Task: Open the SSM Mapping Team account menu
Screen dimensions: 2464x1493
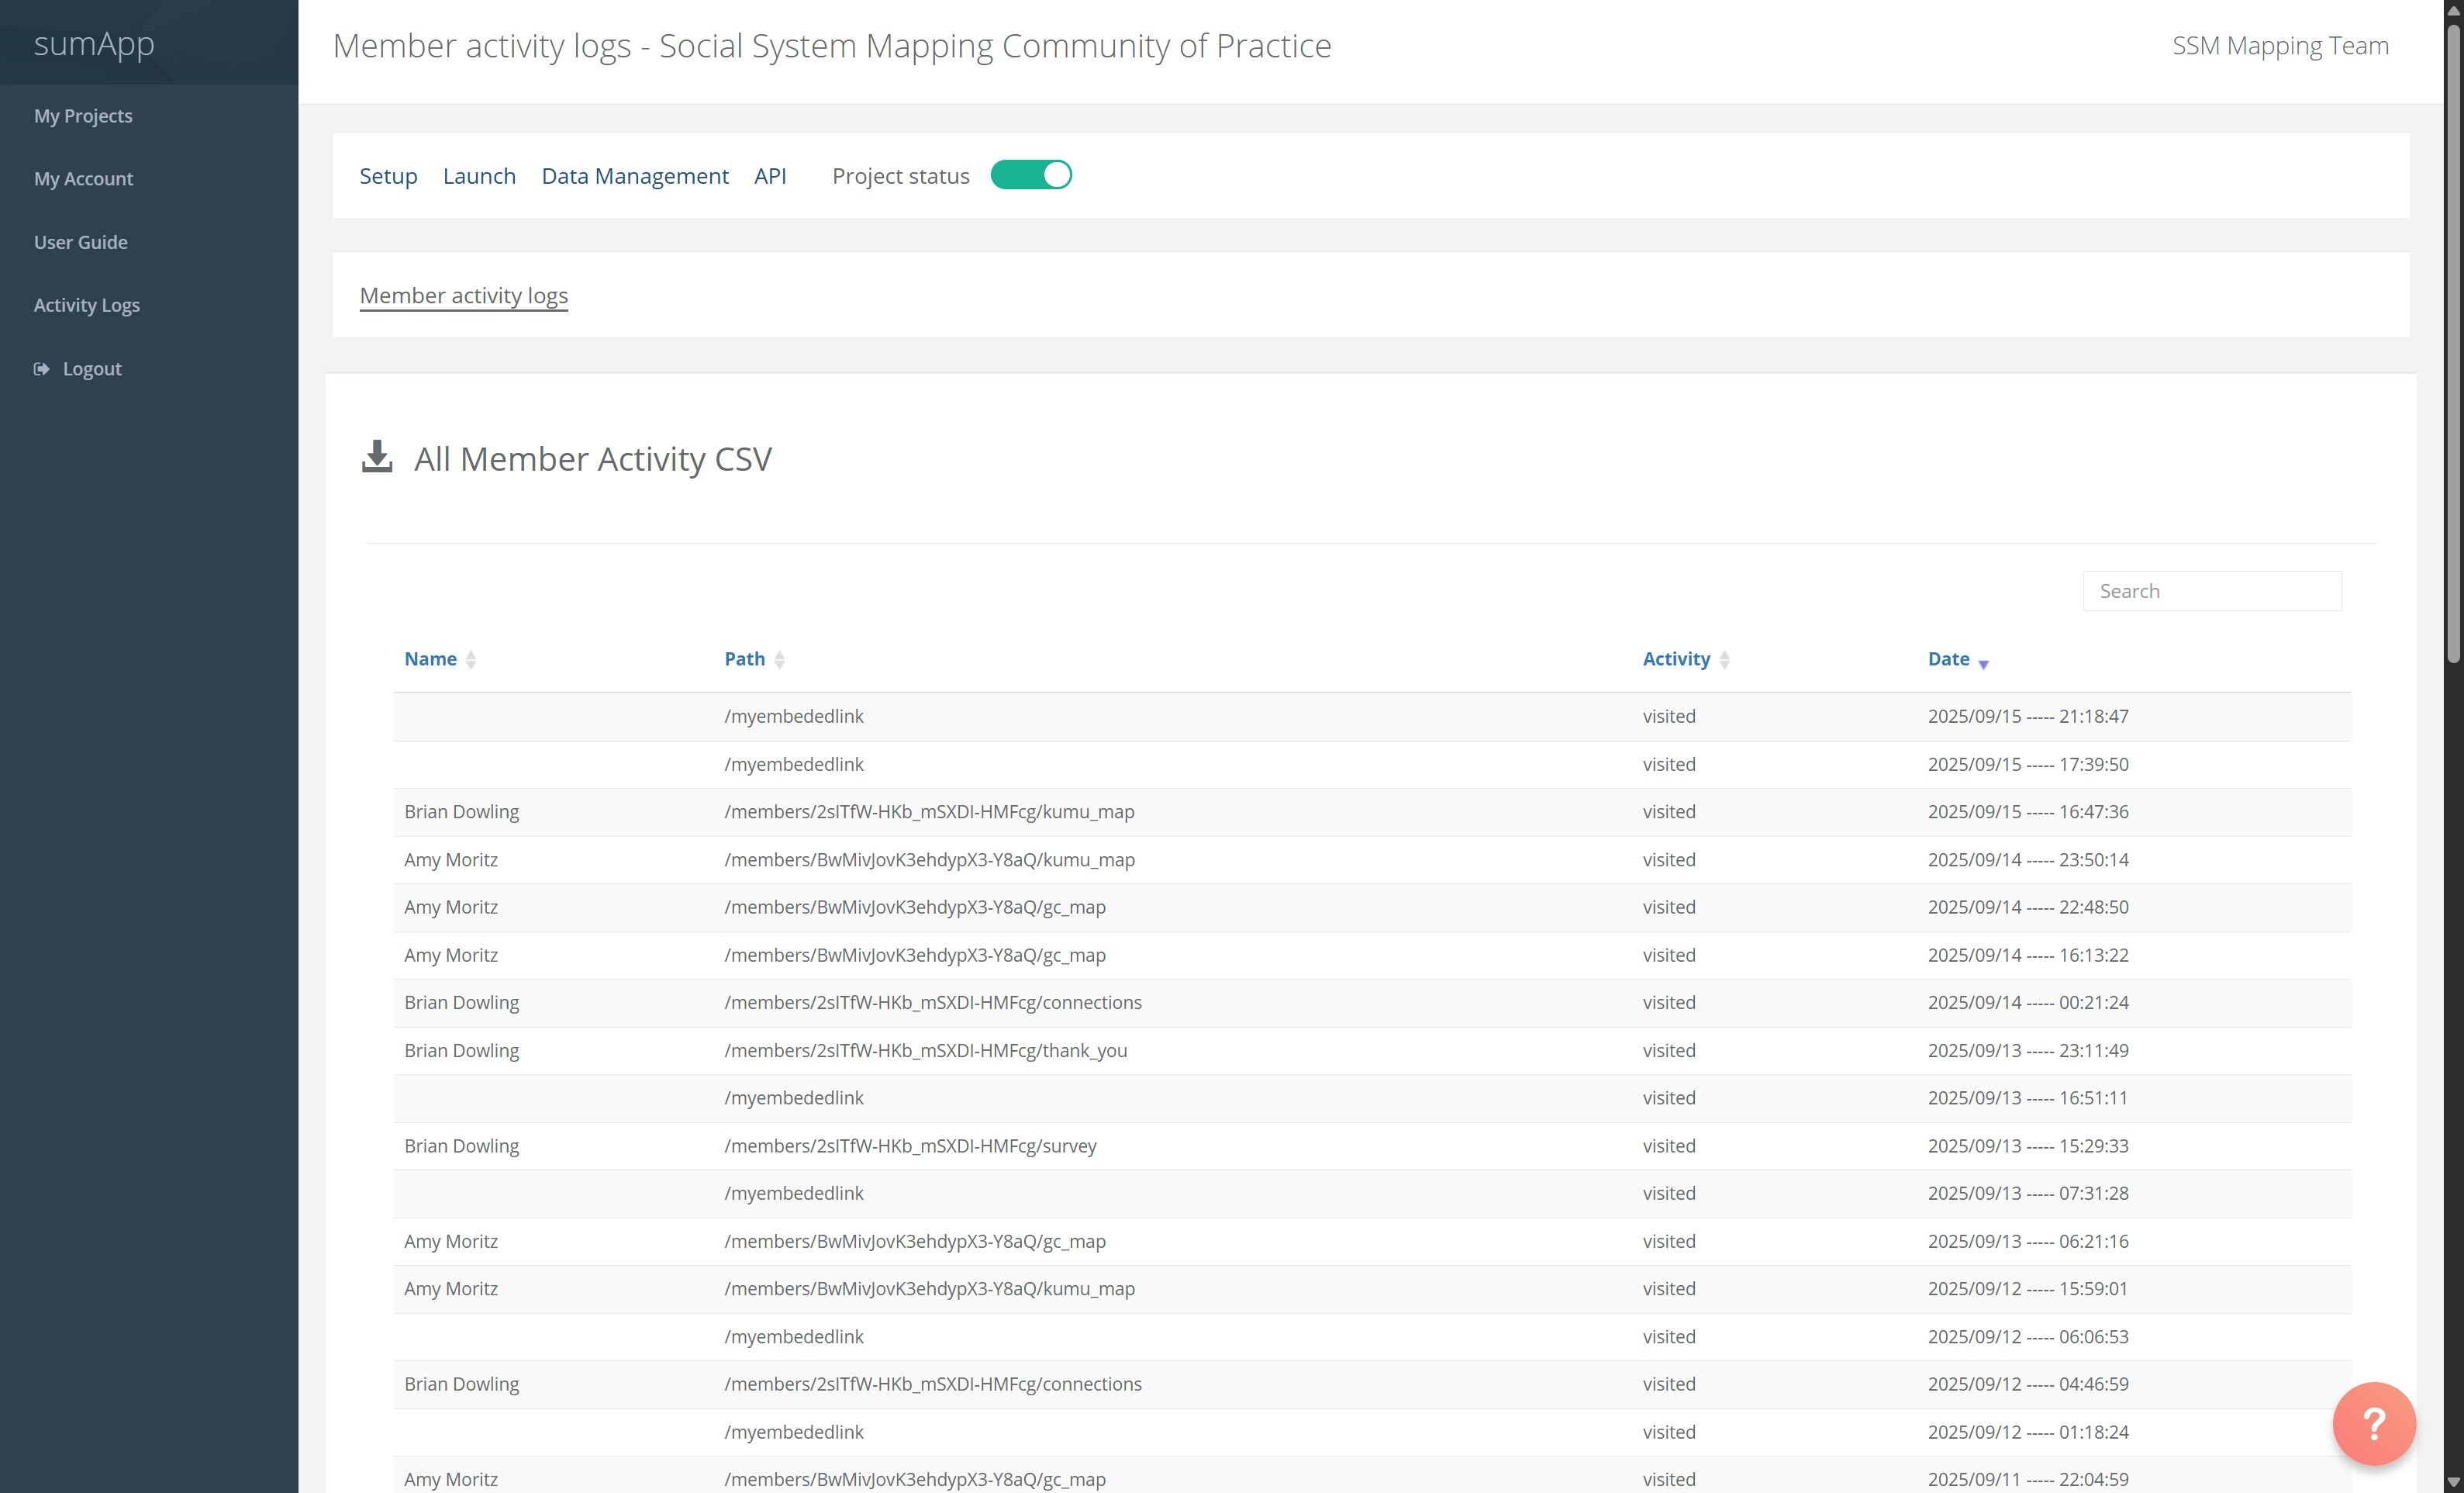Action: (x=2280, y=46)
